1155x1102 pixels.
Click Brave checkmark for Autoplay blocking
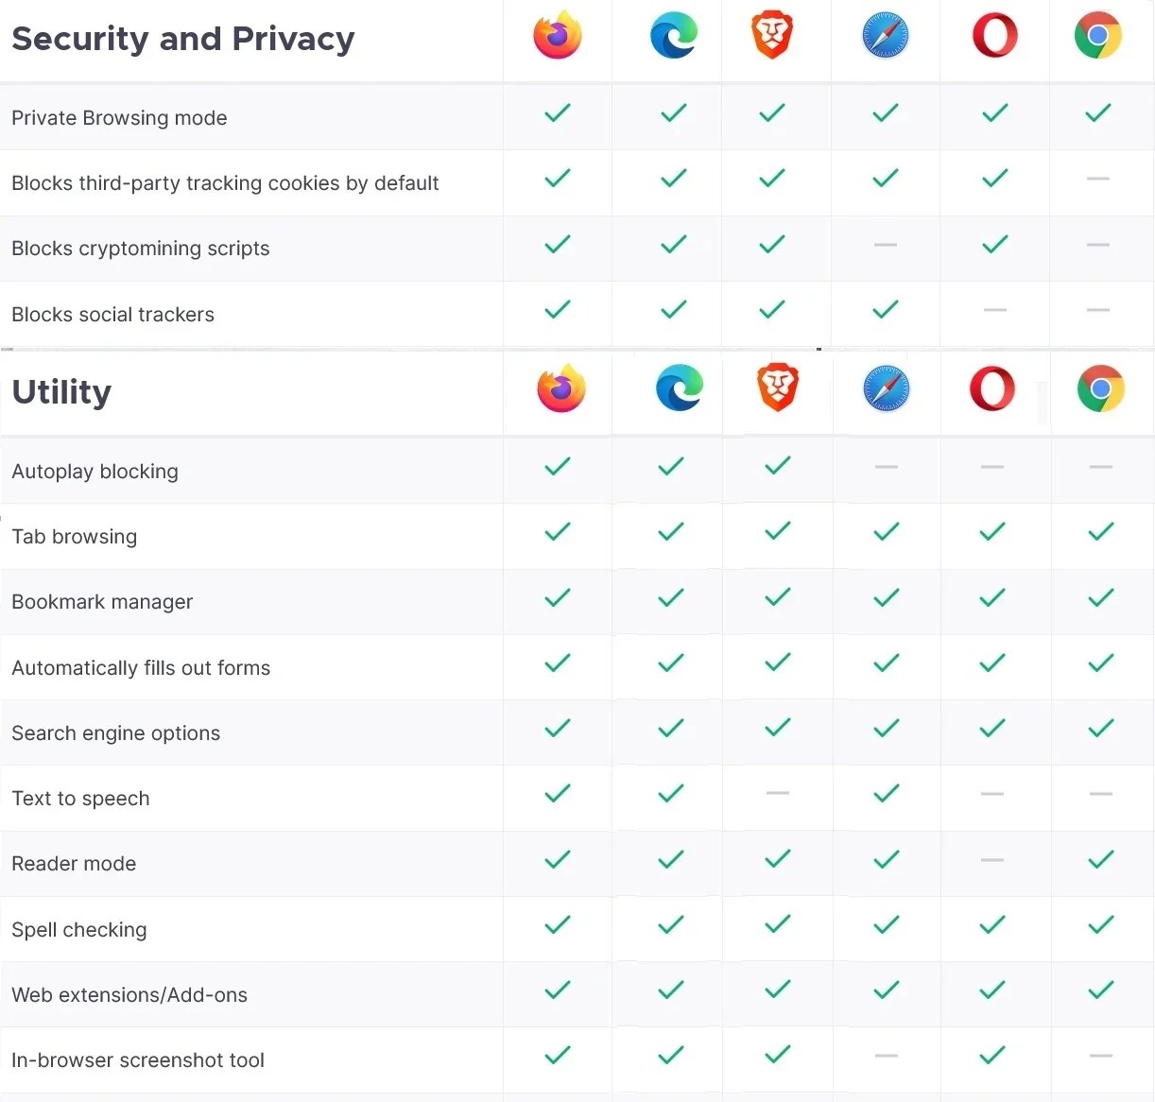(778, 466)
